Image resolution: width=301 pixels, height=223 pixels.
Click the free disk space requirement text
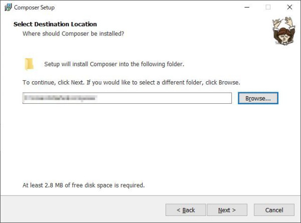click(x=84, y=185)
